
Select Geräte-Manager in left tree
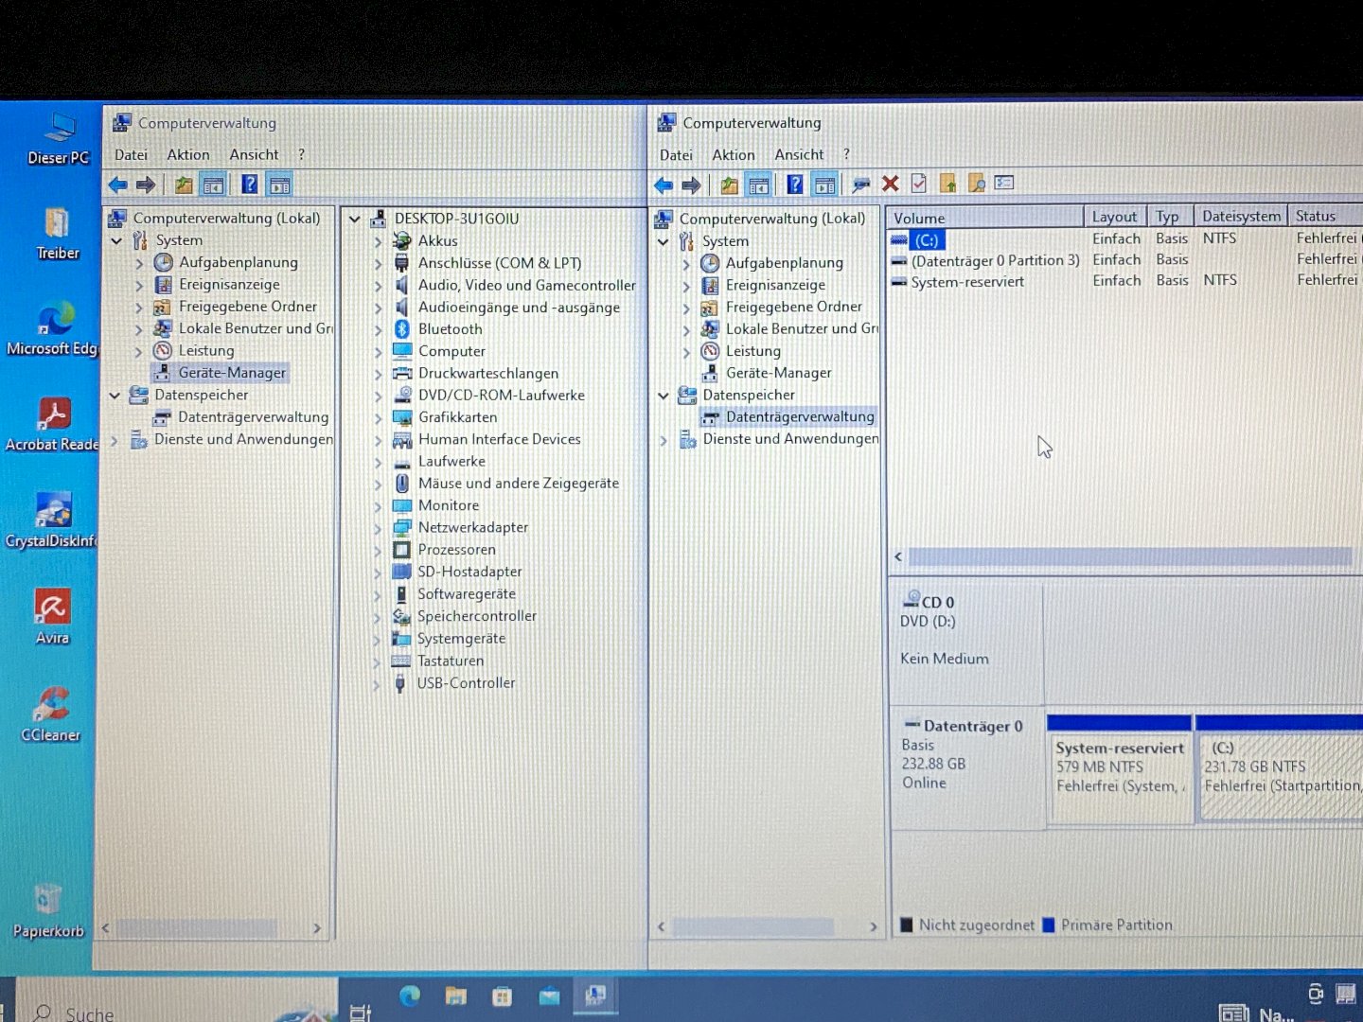tap(231, 373)
